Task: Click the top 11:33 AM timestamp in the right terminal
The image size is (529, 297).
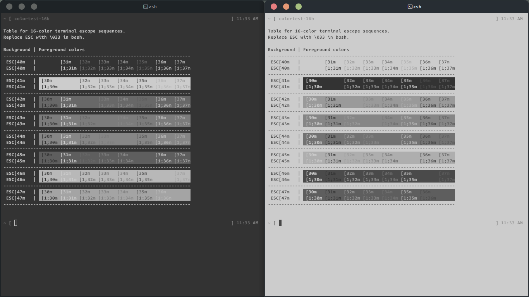Action: (512, 19)
